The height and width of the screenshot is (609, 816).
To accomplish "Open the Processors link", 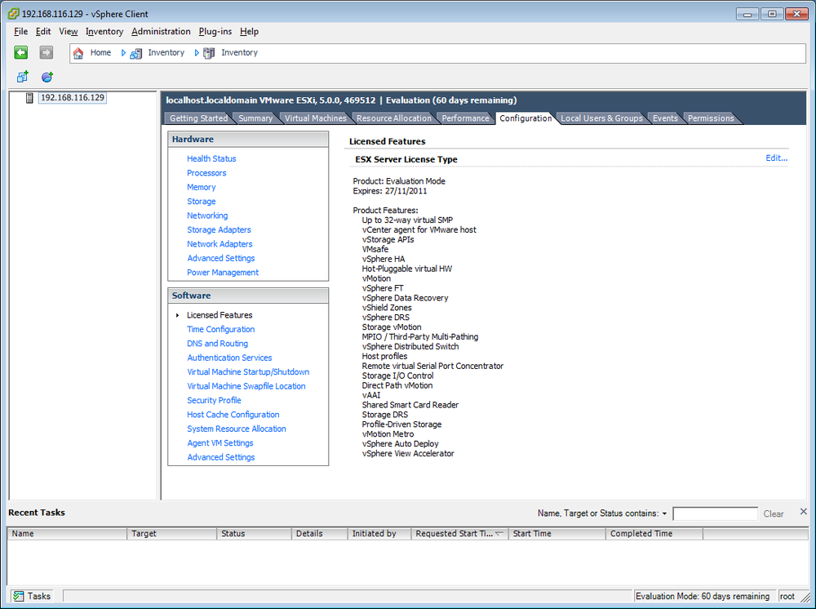I will [206, 173].
